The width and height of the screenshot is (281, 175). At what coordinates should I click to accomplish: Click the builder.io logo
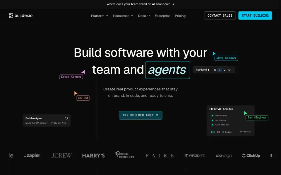pyautogui.click(x=20, y=15)
